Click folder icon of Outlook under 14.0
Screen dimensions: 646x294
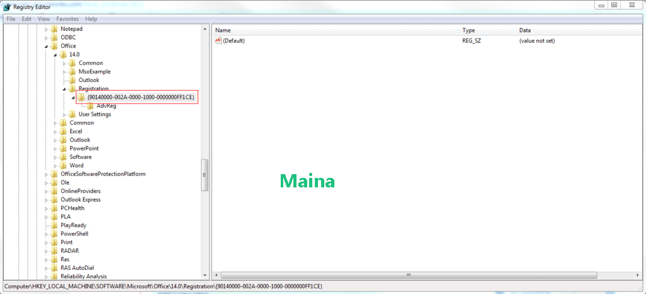72,80
